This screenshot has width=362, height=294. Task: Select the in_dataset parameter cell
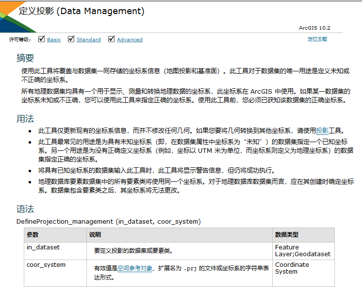(43, 247)
